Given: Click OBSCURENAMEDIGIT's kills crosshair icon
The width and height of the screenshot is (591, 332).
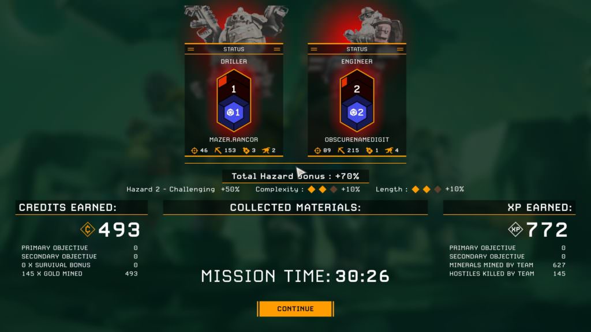Looking at the screenshot, I should (317, 150).
